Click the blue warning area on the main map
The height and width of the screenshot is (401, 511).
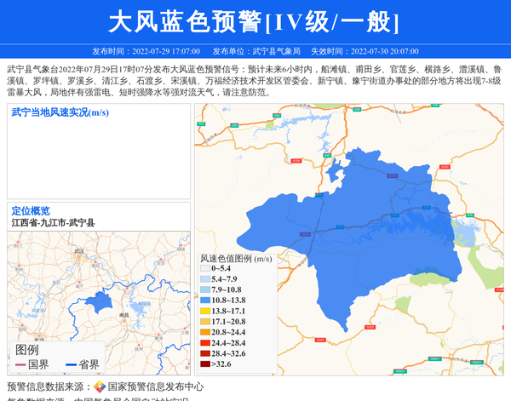366,221
